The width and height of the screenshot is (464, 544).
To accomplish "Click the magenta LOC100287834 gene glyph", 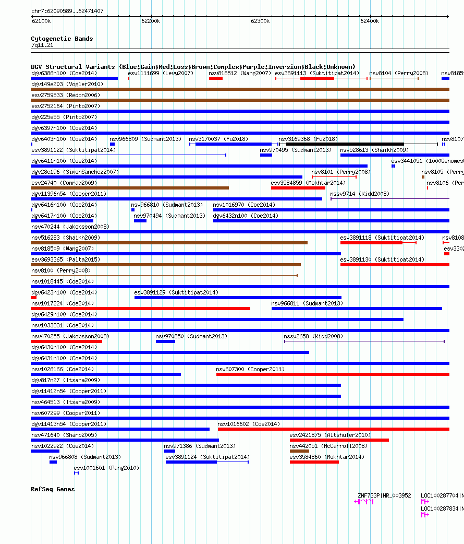I will point(425,515).
